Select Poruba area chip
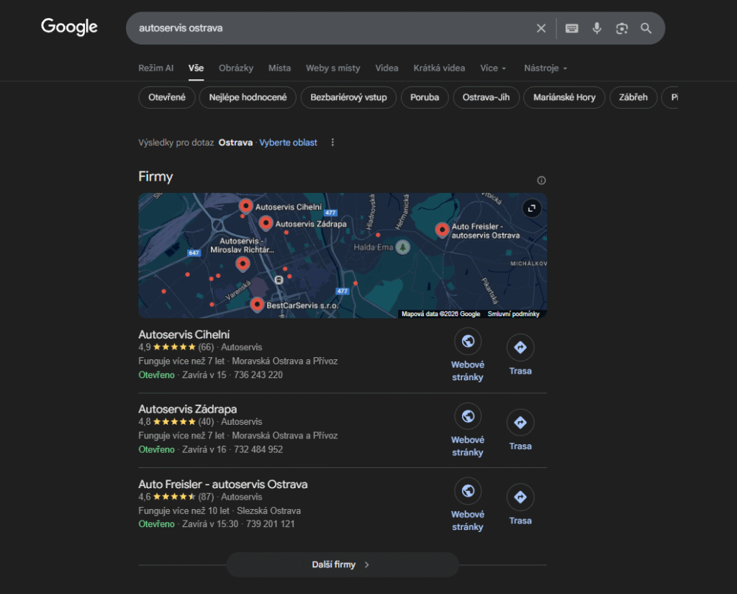 click(x=425, y=97)
